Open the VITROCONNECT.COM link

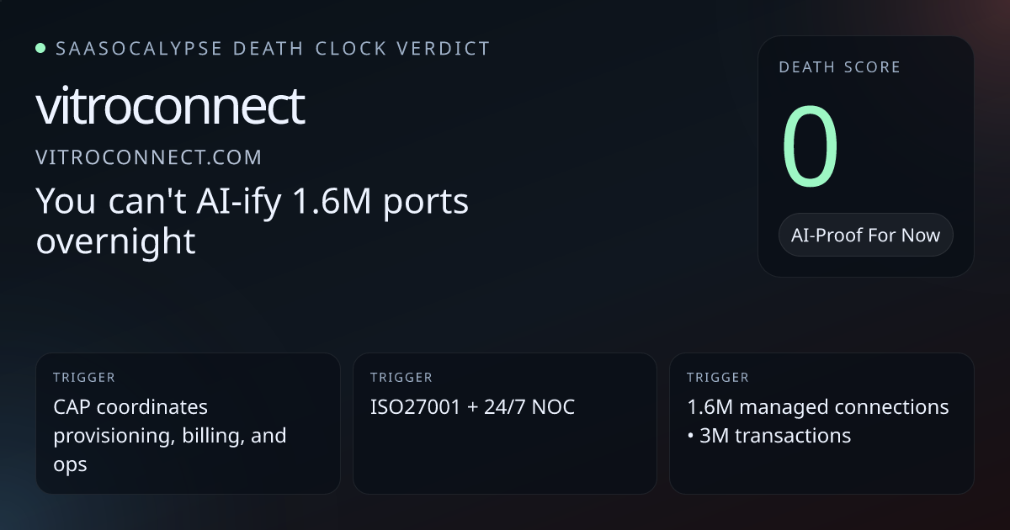pos(148,157)
